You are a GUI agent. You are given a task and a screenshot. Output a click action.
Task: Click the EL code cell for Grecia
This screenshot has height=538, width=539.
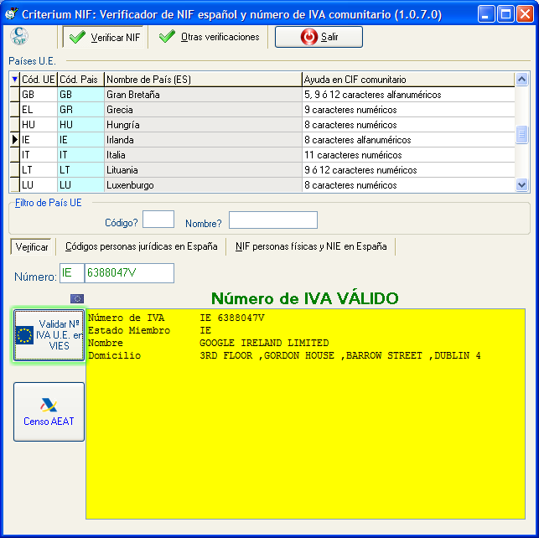[39, 110]
